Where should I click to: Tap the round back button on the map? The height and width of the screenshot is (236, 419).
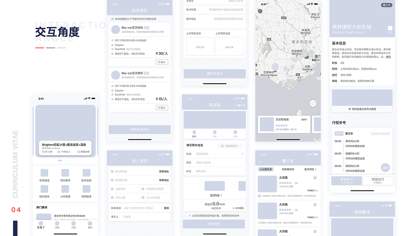tap(260, 11)
